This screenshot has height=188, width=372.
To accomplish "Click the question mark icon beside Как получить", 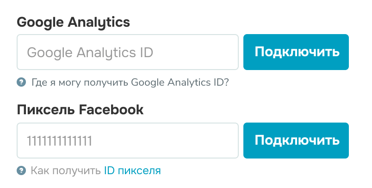I will coord(21,170).
